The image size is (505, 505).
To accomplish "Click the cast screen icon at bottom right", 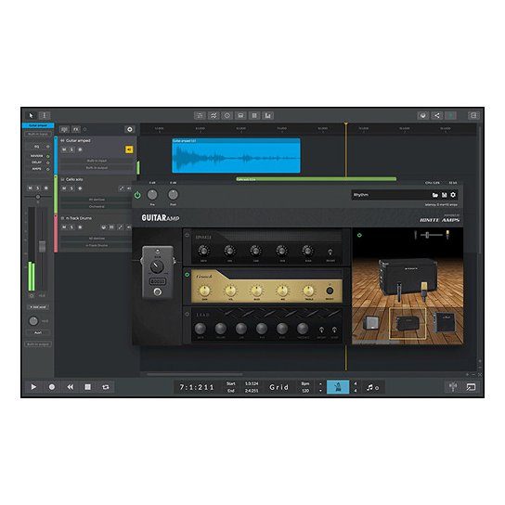I will coord(471,387).
